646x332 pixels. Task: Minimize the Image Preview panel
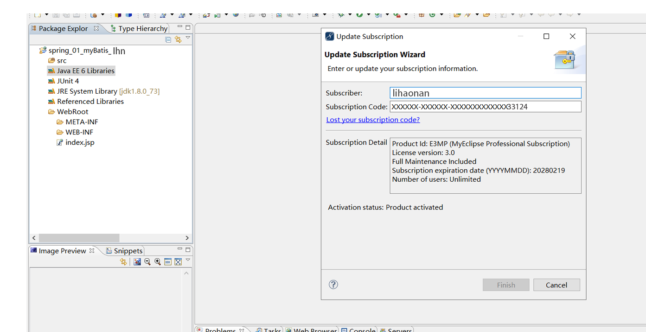click(x=180, y=249)
